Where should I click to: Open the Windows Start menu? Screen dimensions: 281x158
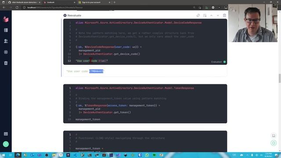tap(3, 155)
